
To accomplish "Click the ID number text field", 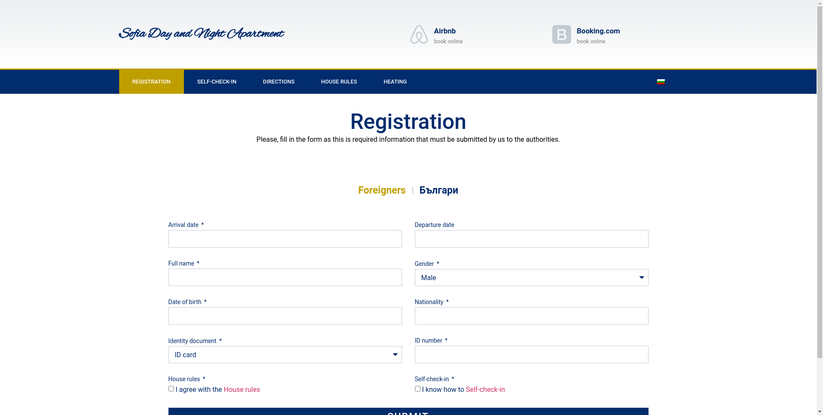I will click(x=531, y=355).
